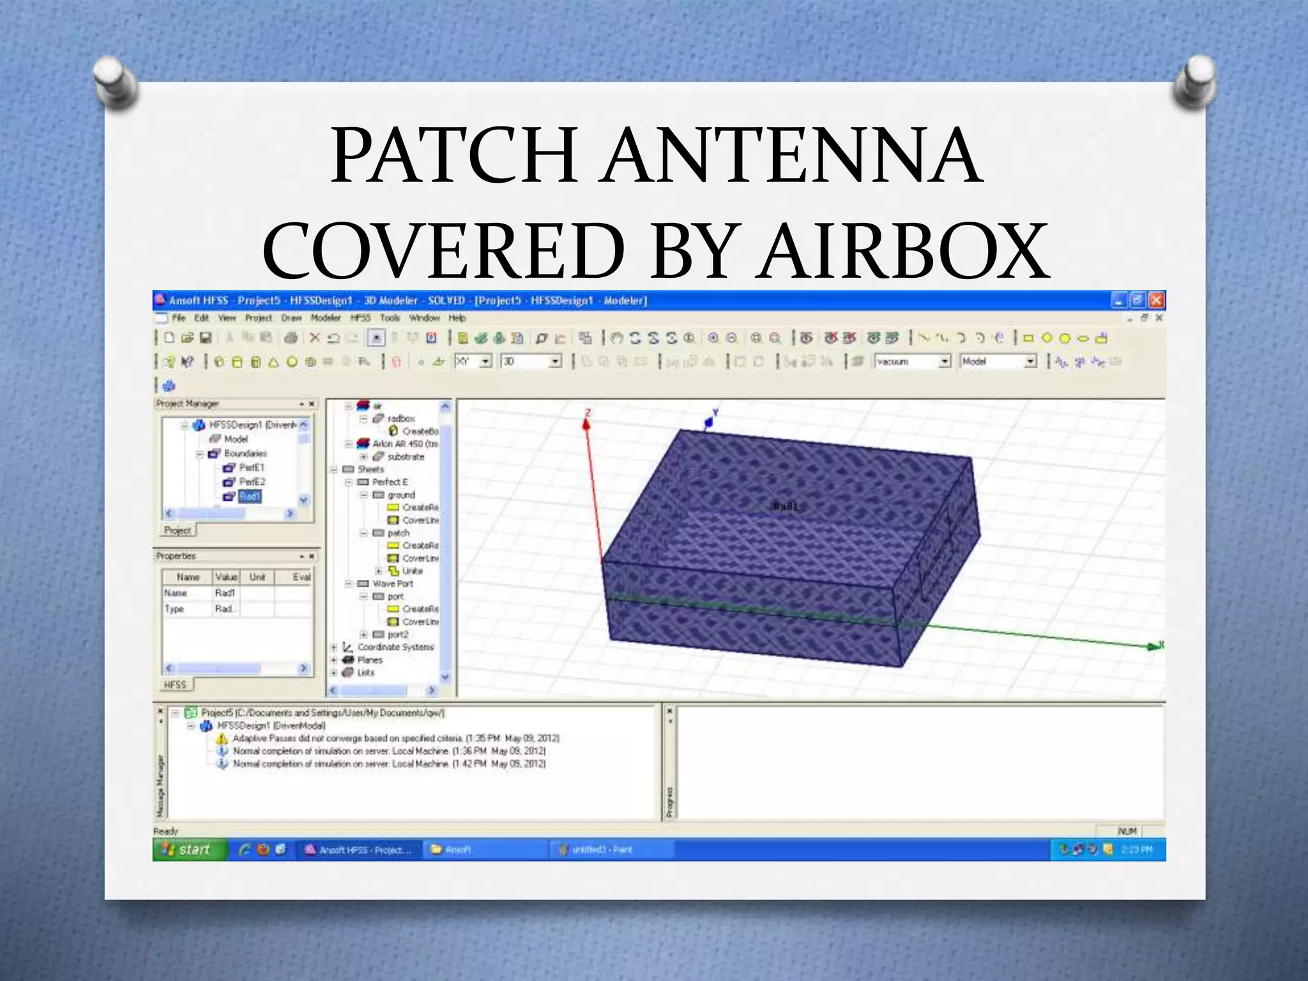1308x981 pixels.
Task: Collapse the HFSSDesign1 node in Project Manager
Action: pyautogui.click(x=184, y=425)
